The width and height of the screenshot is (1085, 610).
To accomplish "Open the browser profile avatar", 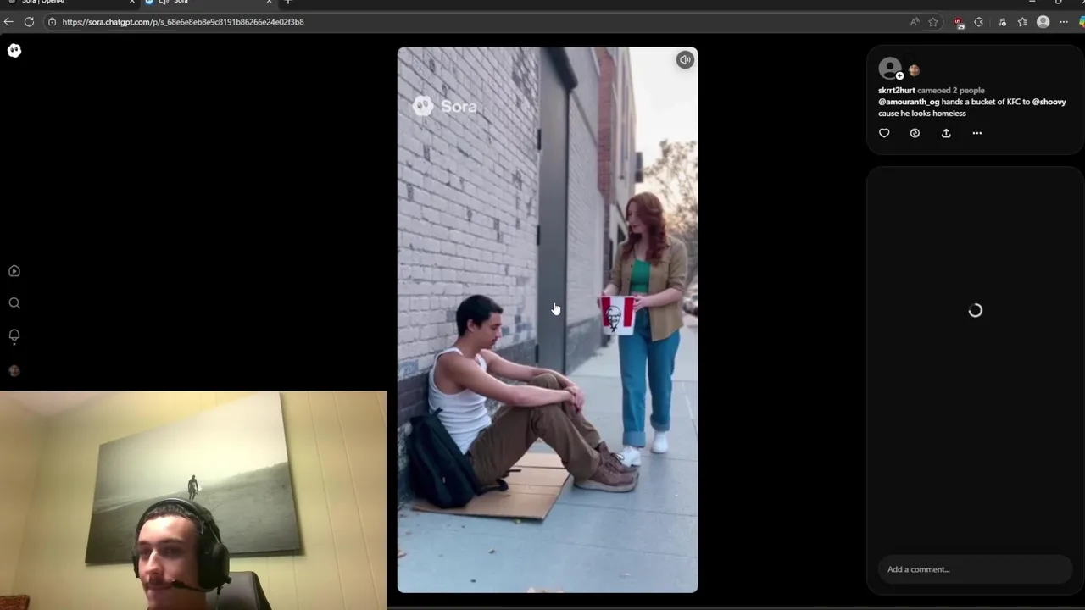I will (1043, 22).
